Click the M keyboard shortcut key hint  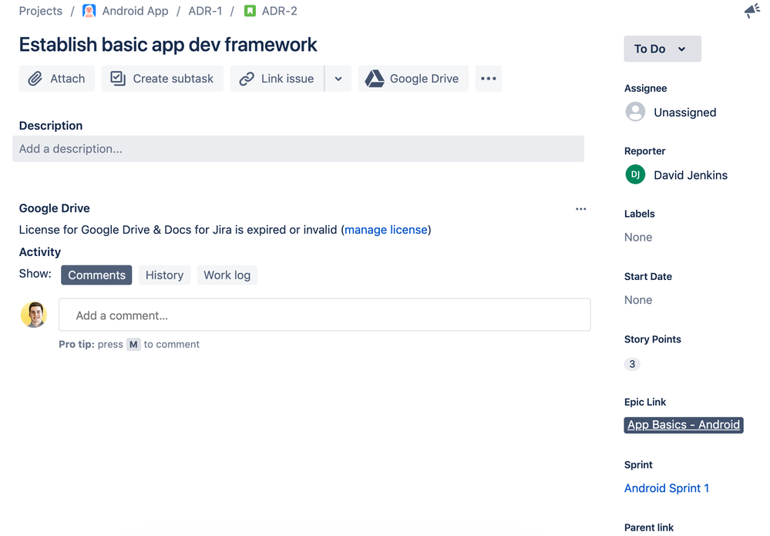[133, 345]
